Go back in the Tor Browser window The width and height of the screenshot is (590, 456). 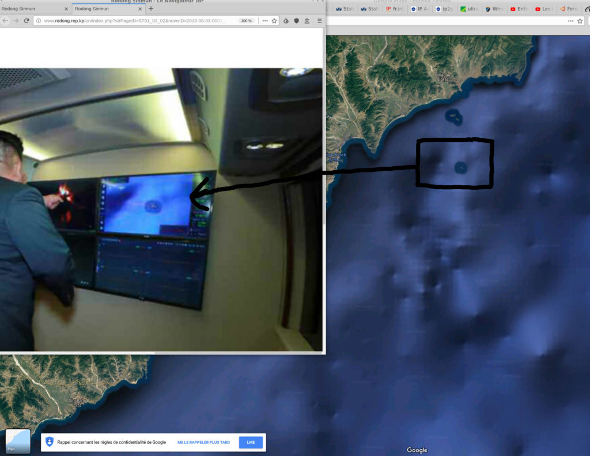[x=5, y=21]
